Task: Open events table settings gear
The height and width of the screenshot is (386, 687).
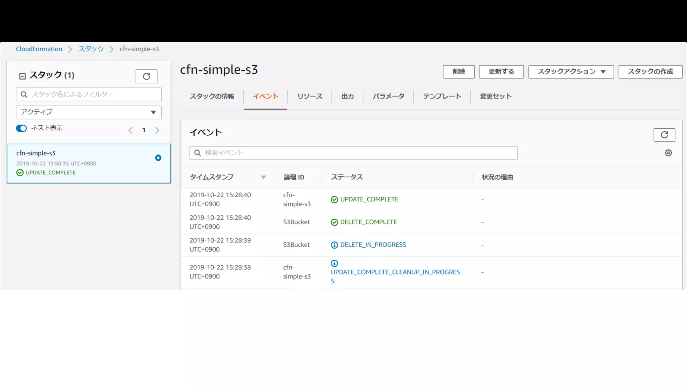Action: pyautogui.click(x=668, y=153)
